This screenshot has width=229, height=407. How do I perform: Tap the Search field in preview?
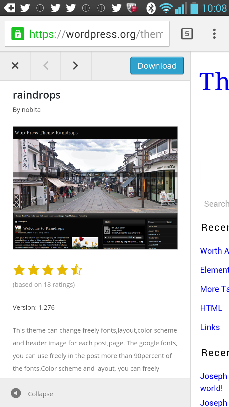[216, 204]
